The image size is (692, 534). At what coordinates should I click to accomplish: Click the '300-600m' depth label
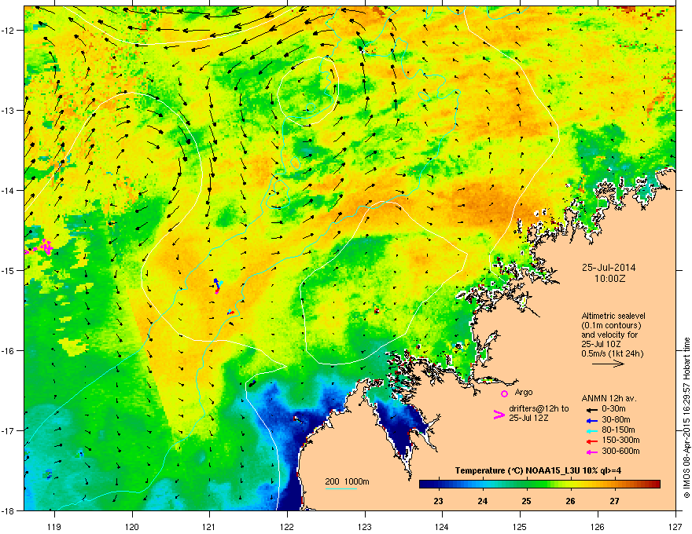(x=620, y=452)
